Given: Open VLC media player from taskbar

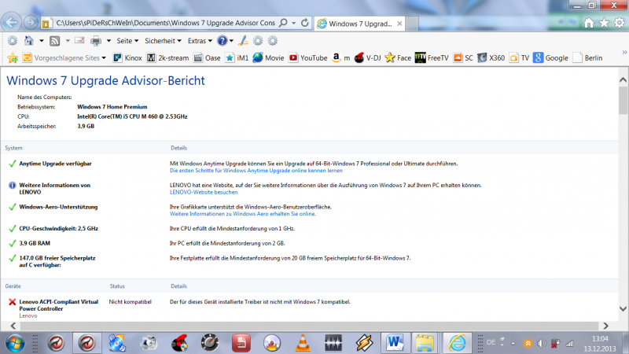Looking at the screenshot, I should 303,343.
